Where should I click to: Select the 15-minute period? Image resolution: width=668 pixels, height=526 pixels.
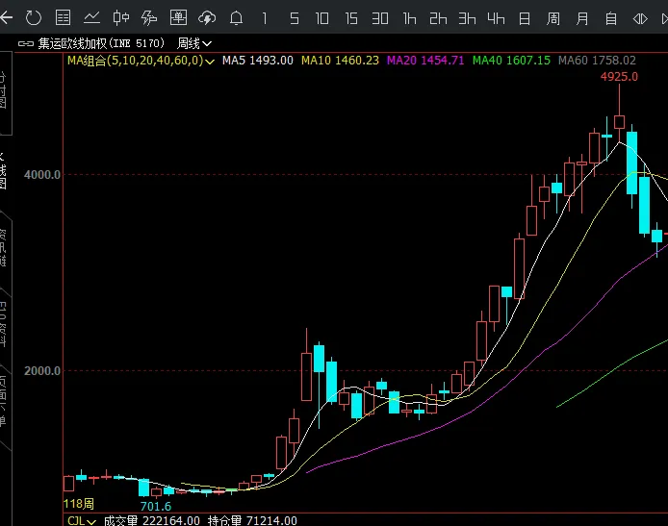point(351,18)
